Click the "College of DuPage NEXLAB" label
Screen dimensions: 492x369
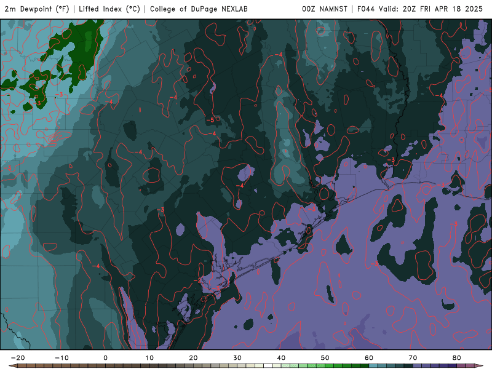click(199, 9)
